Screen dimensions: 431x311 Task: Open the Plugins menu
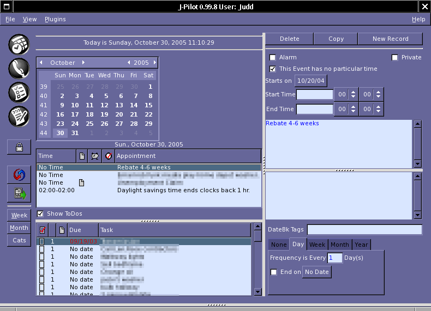point(55,19)
